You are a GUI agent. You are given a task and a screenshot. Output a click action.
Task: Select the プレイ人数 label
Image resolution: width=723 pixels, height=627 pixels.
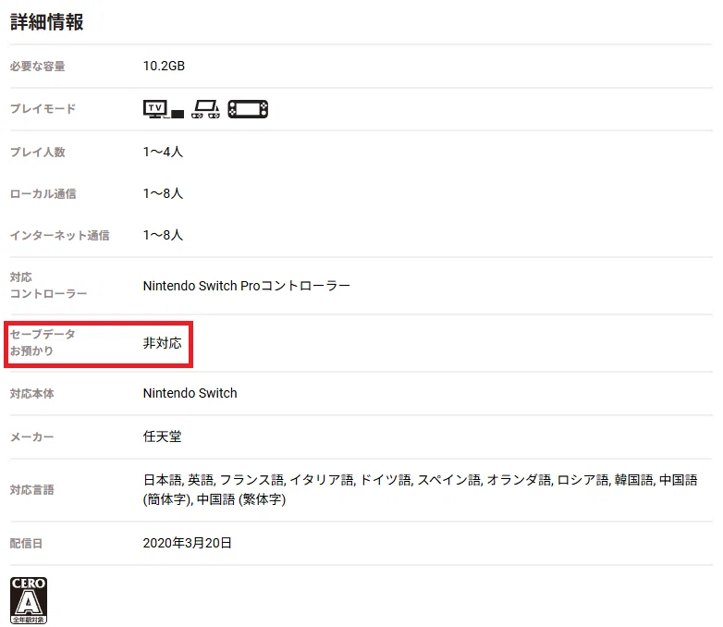point(37,152)
